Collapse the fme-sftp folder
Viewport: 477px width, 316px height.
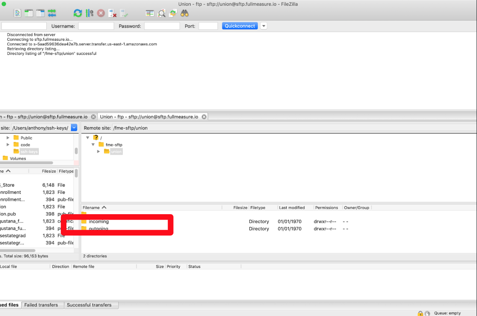click(93, 144)
